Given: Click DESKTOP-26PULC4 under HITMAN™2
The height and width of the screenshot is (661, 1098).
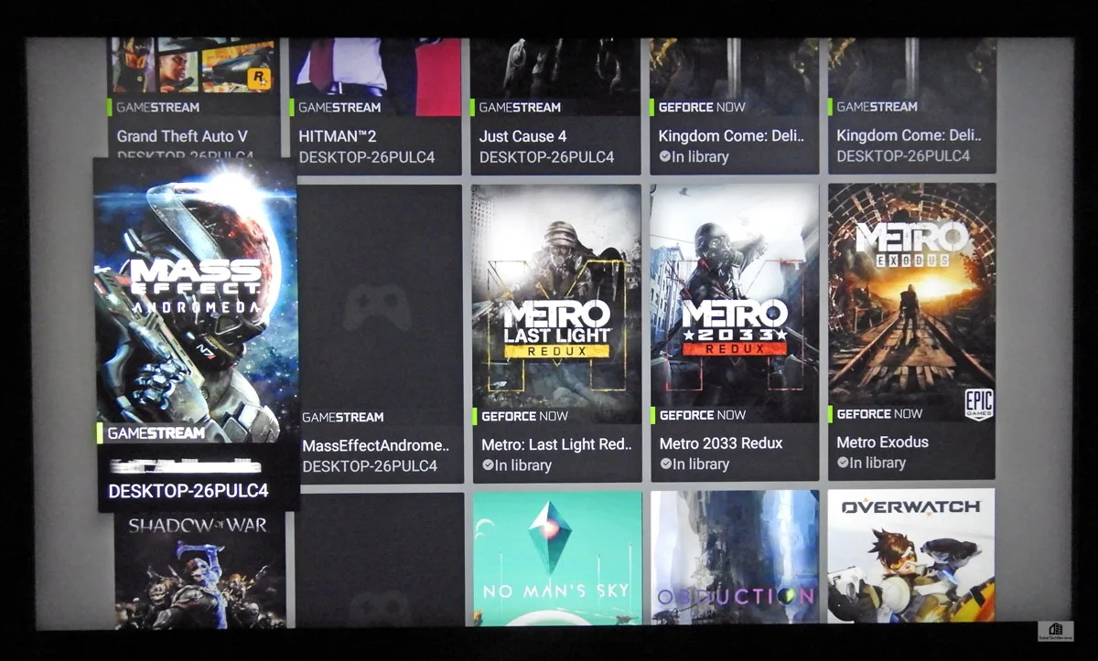Looking at the screenshot, I should [367, 157].
